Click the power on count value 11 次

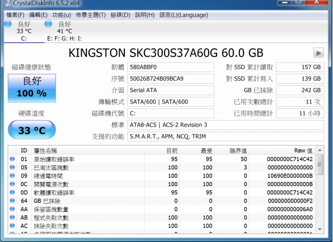[300, 102]
